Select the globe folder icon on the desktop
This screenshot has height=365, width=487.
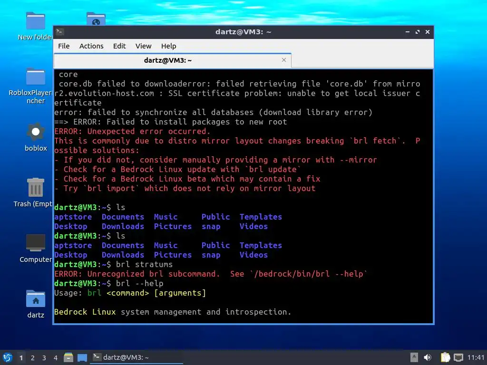(96, 19)
